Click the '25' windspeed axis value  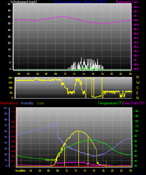click(x=9, y=37)
